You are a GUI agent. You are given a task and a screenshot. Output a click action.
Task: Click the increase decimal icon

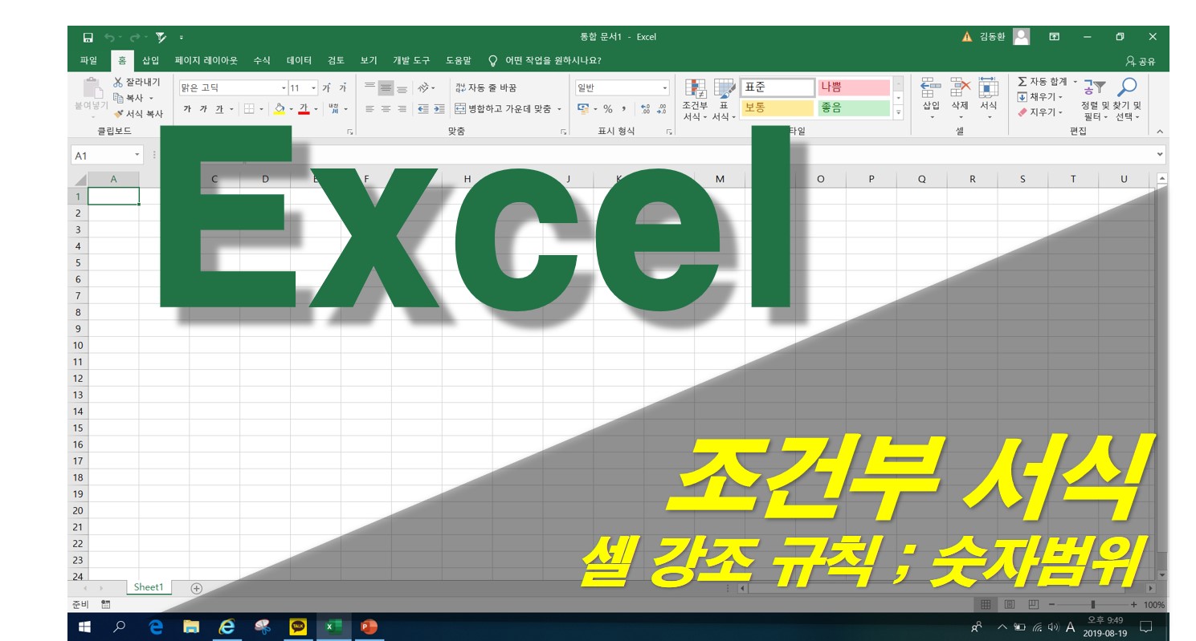click(x=646, y=109)
